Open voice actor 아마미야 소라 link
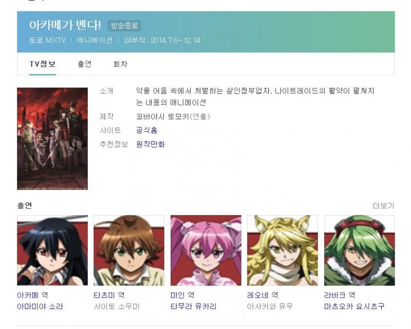The image size is (411, 329). [40, 306]
